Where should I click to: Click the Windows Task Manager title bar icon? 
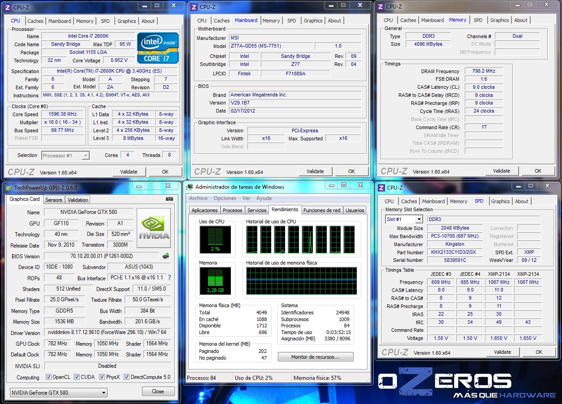point(190,187)
